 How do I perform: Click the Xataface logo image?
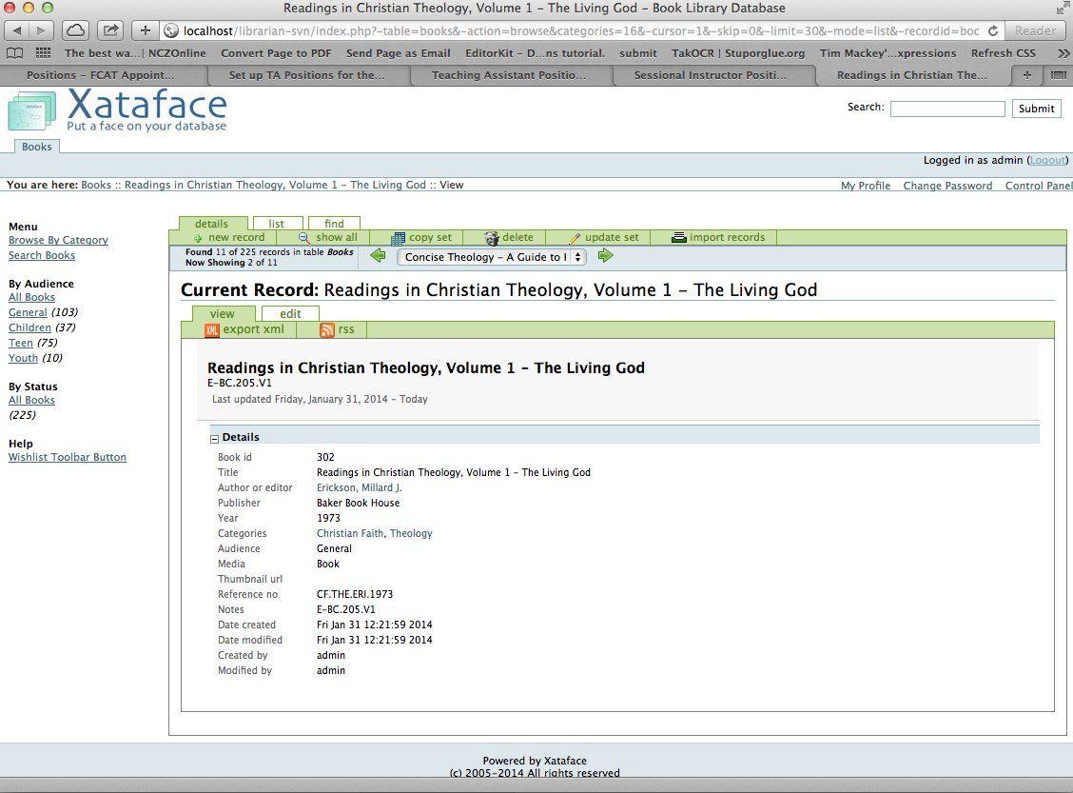117,110
